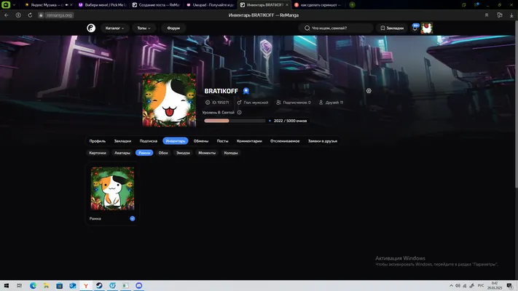
Task: Click blue badge beside BRATIKOFF name
Action: tap(246, 91)
